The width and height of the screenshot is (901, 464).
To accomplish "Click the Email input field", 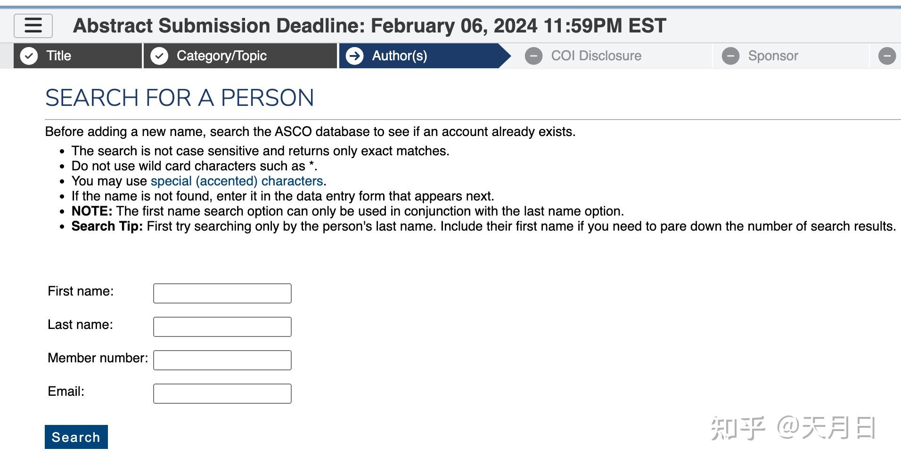I will [x=222, y=393].
